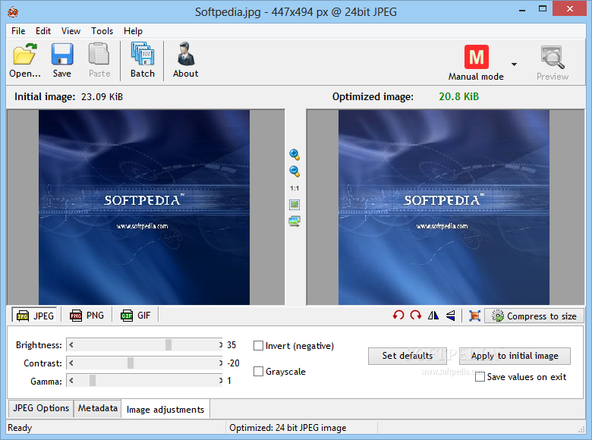Enable Invert (negative) checkbox
This screenshot has width=592, height=440.
tap(258, 346)
